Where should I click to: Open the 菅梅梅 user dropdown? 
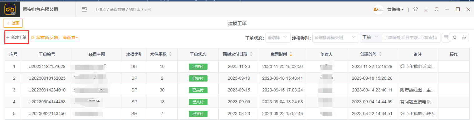(x=396, y=9)
